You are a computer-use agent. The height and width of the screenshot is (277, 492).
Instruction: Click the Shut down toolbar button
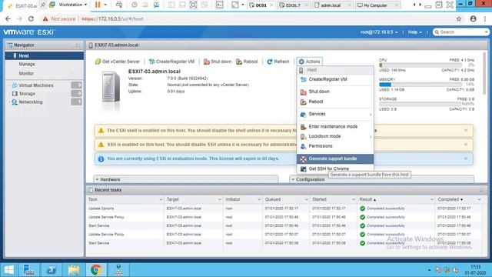click(x=218, y=62)
